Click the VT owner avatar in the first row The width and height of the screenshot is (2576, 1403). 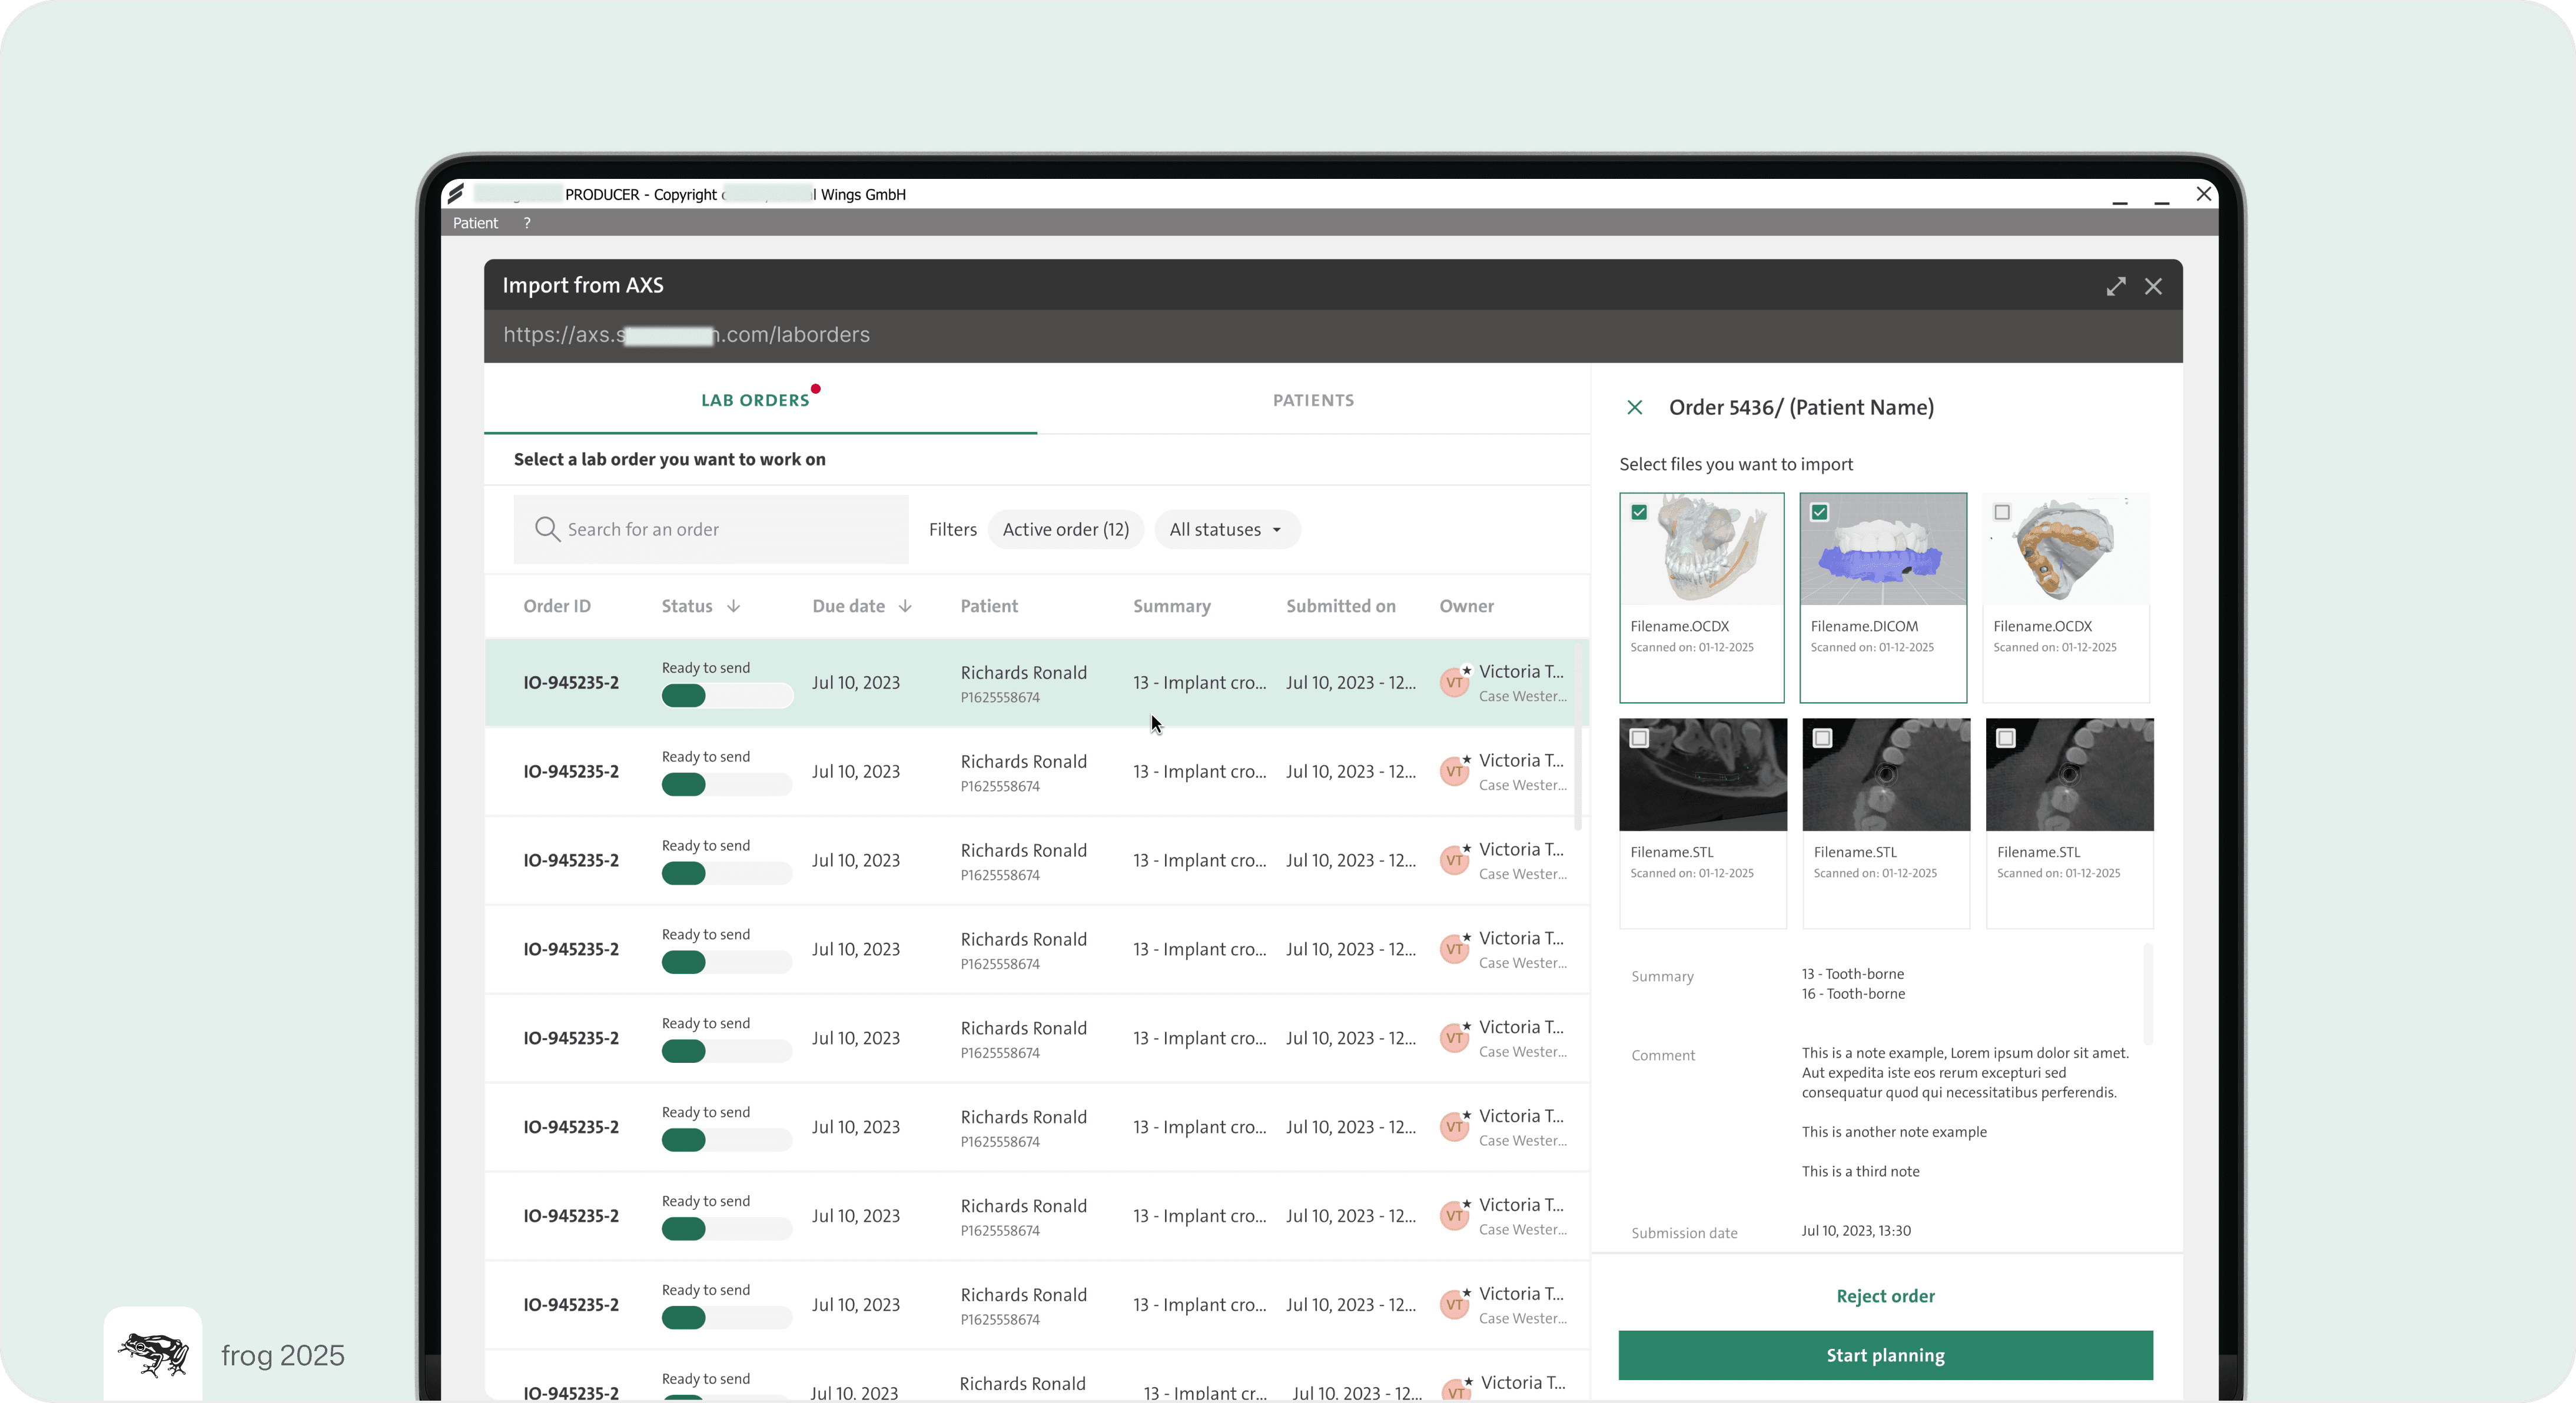pos(1454,683)
